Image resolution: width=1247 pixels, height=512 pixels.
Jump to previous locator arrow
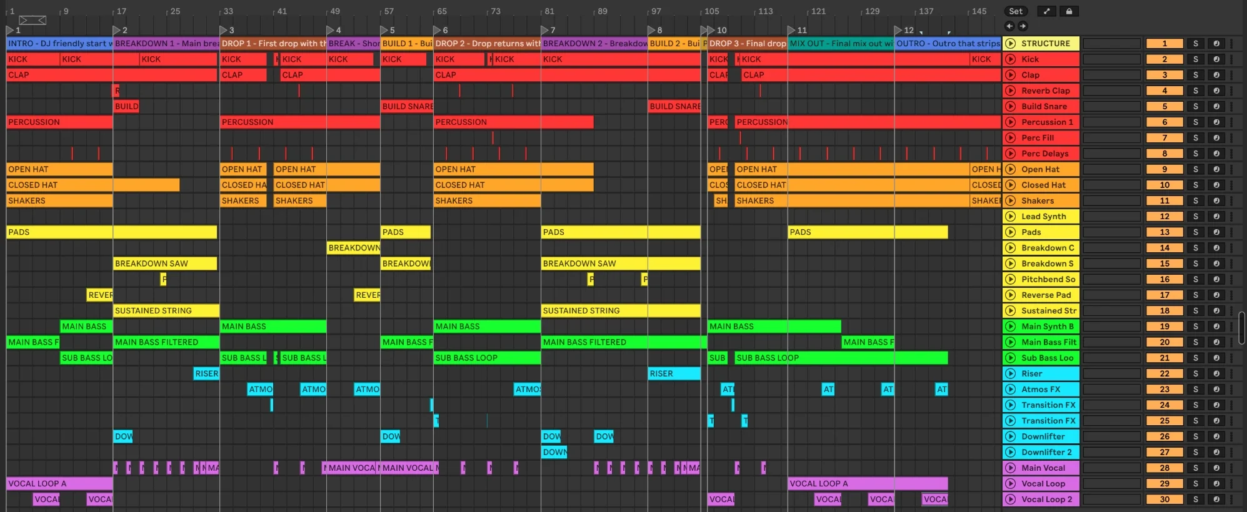pyautogui.click(x=1009, y=26)
